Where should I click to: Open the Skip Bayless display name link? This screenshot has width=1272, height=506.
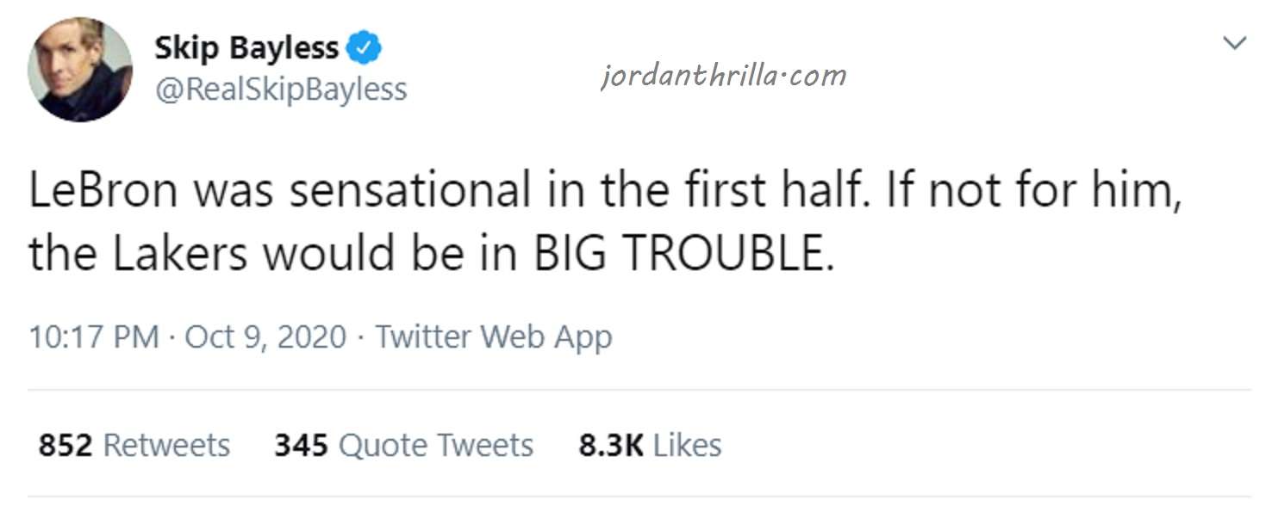coord(246,49)
